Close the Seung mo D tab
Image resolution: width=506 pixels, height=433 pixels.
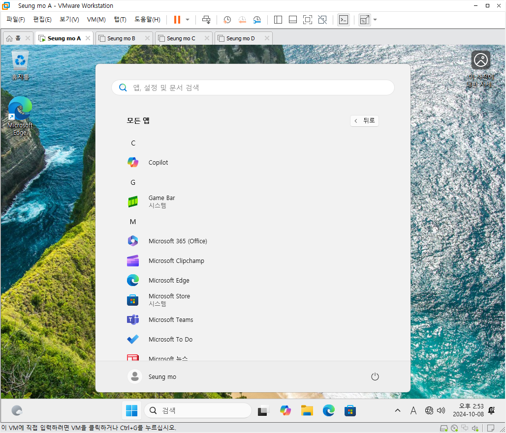pos(267,38)
